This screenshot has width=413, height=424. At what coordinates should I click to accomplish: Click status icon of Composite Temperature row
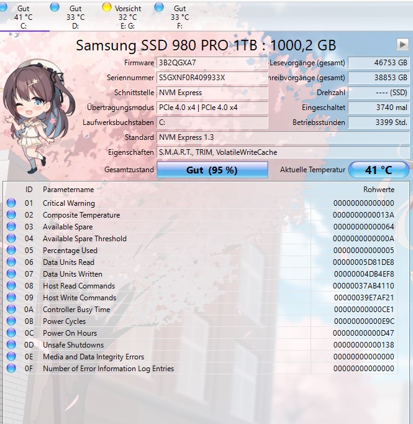pos(11,214)
